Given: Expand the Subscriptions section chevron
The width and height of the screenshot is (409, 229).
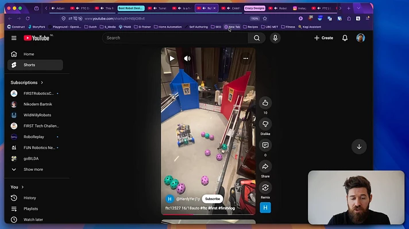Looking at the screenshot, I should 42,82.
